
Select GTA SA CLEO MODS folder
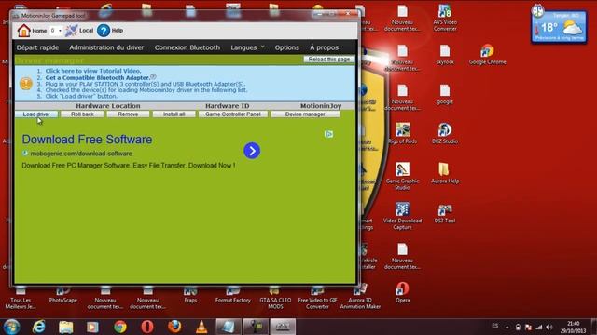click(x=275, y=296)
